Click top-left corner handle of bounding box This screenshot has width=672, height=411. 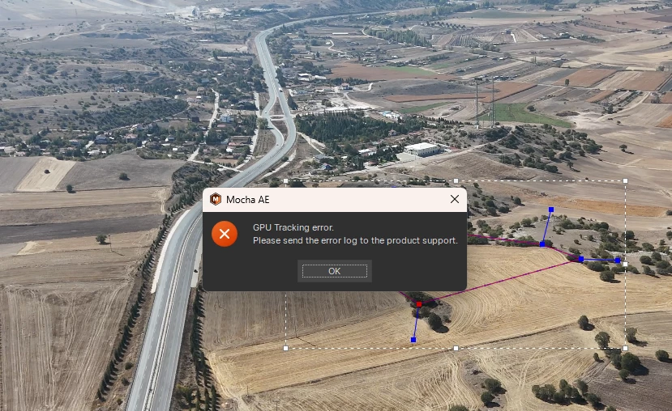(286, 181)
